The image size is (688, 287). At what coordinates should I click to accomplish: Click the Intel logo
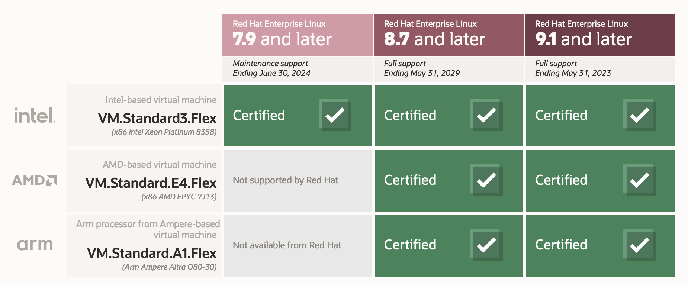(35, 115)
